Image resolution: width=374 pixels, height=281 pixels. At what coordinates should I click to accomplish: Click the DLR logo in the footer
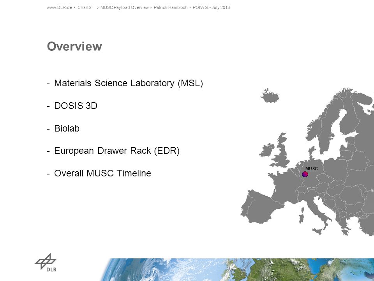[x=46, y=262]
